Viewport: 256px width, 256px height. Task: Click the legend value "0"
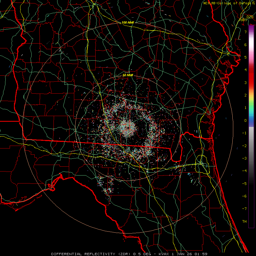coord(245,121)
